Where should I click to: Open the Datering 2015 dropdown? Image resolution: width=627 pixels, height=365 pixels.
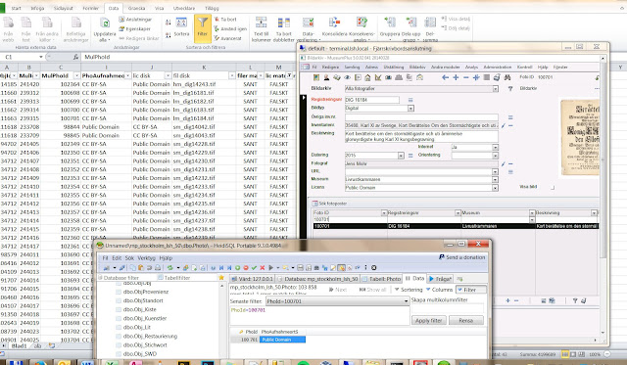401,156
